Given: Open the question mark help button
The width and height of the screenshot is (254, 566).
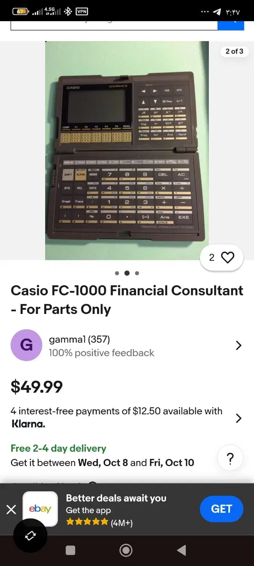Looking at the screenshot, I should click(x=230, y=458).
